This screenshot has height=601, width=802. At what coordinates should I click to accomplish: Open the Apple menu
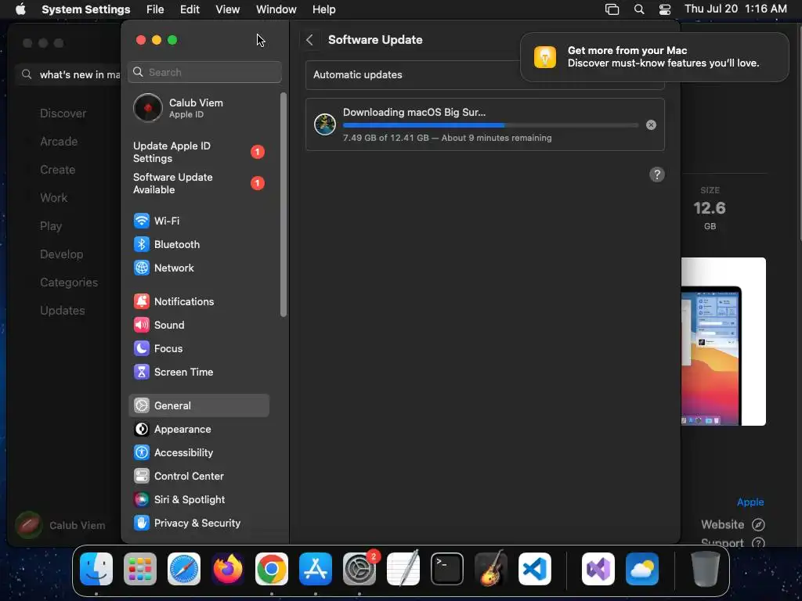pyautogui.click(x=20, y=9)
